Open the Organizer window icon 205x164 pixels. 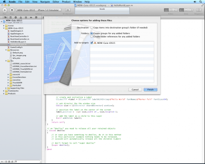[x=199, y=10]
